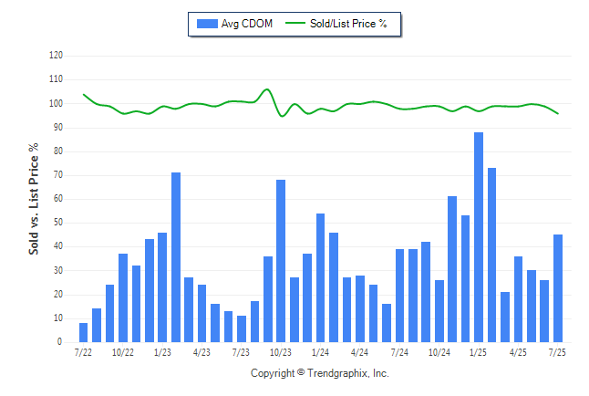Click the bar above the 7/22 label
589x396 pixels.
point(83,332)
